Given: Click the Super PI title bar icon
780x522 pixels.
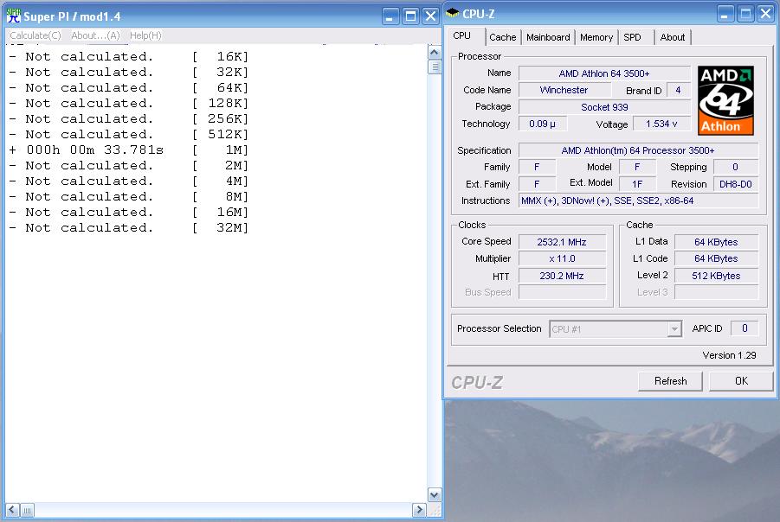Looking at the screenshot, I should click(14, 16).
